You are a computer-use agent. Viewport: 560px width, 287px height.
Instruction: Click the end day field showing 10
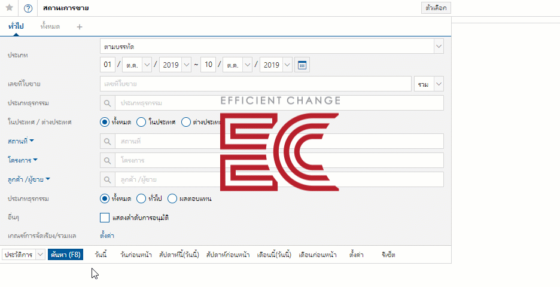click(x=208, y=65)
